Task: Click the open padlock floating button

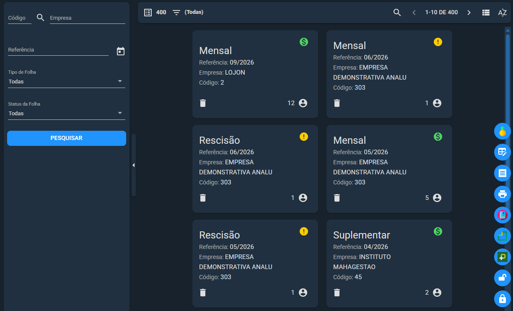Action: (503, 278)
